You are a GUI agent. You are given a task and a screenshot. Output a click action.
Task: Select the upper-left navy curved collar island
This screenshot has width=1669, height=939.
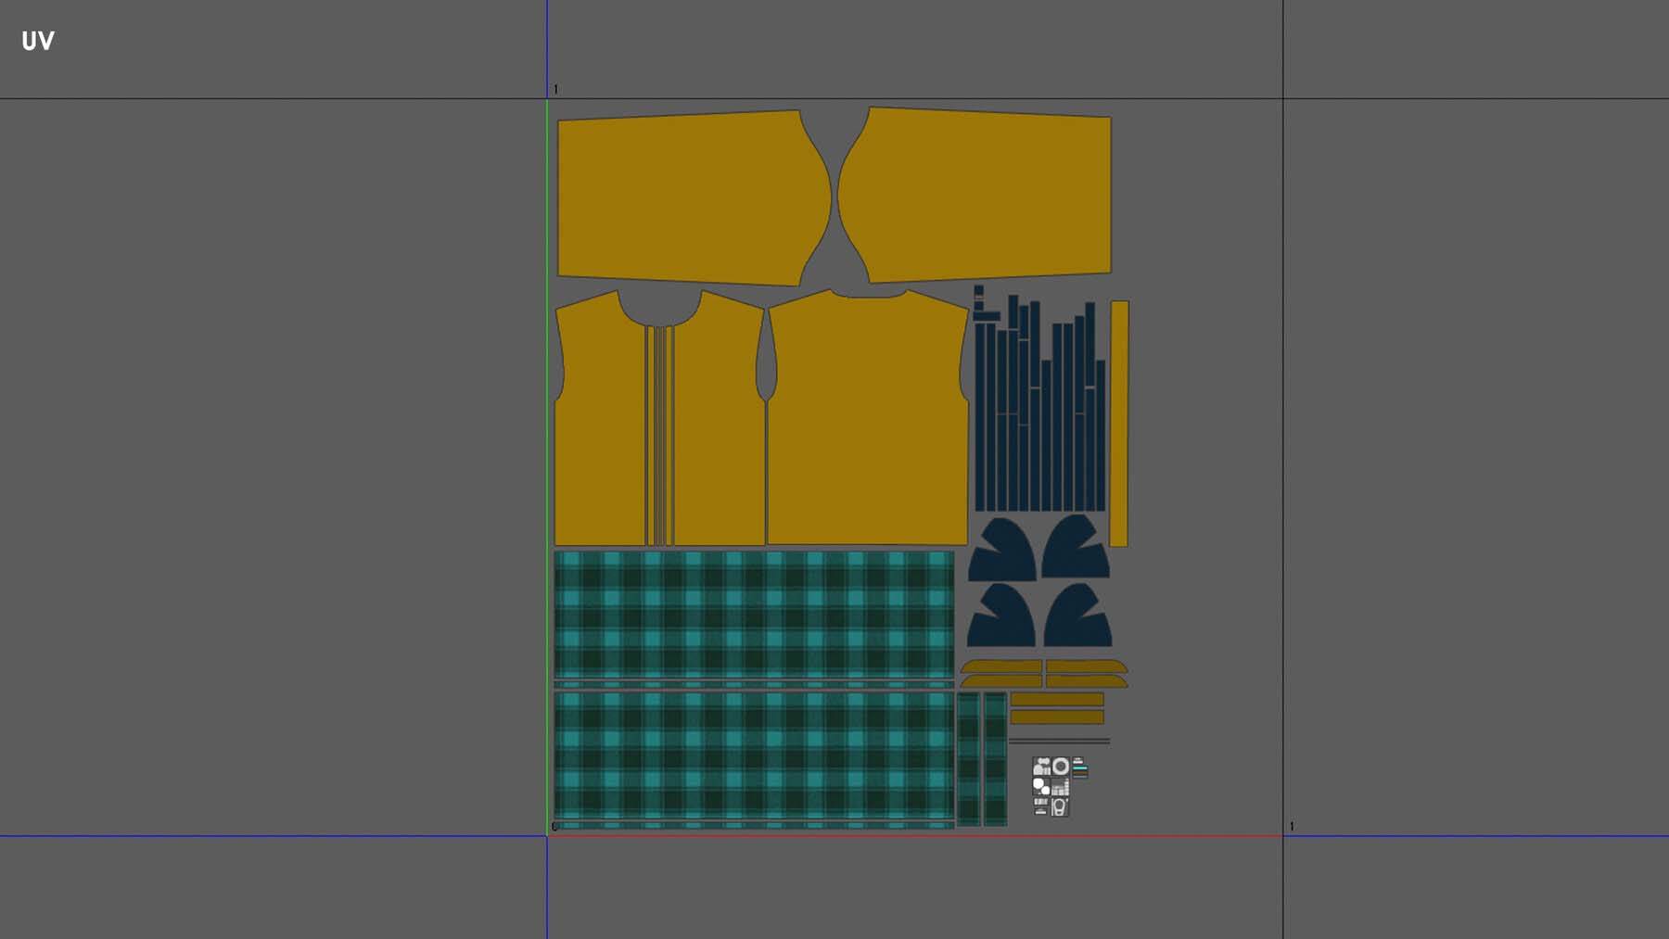[1002, 549]
